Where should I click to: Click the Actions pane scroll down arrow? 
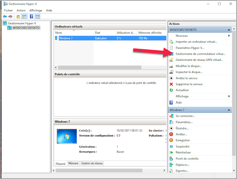234,171
